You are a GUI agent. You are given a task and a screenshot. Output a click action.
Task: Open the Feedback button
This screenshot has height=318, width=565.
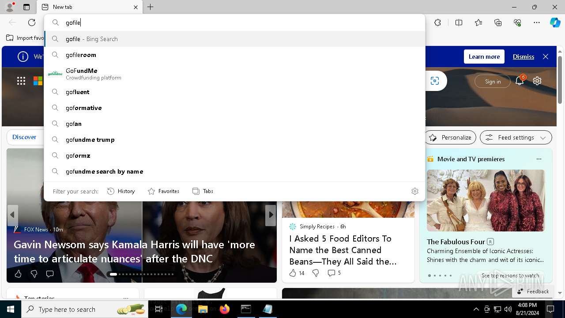pos(532,291)
